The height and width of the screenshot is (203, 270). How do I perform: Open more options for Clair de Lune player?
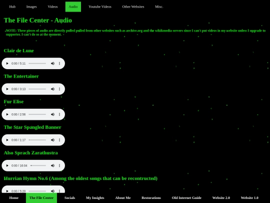tap(59, 64)
